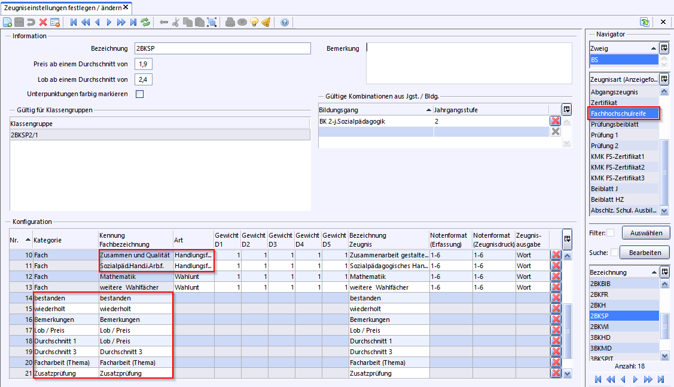Image resolution: width=674 pixels, height=387 pixels.
Task: Open column options for the Zweig list
Action: (x=664, y=48)
